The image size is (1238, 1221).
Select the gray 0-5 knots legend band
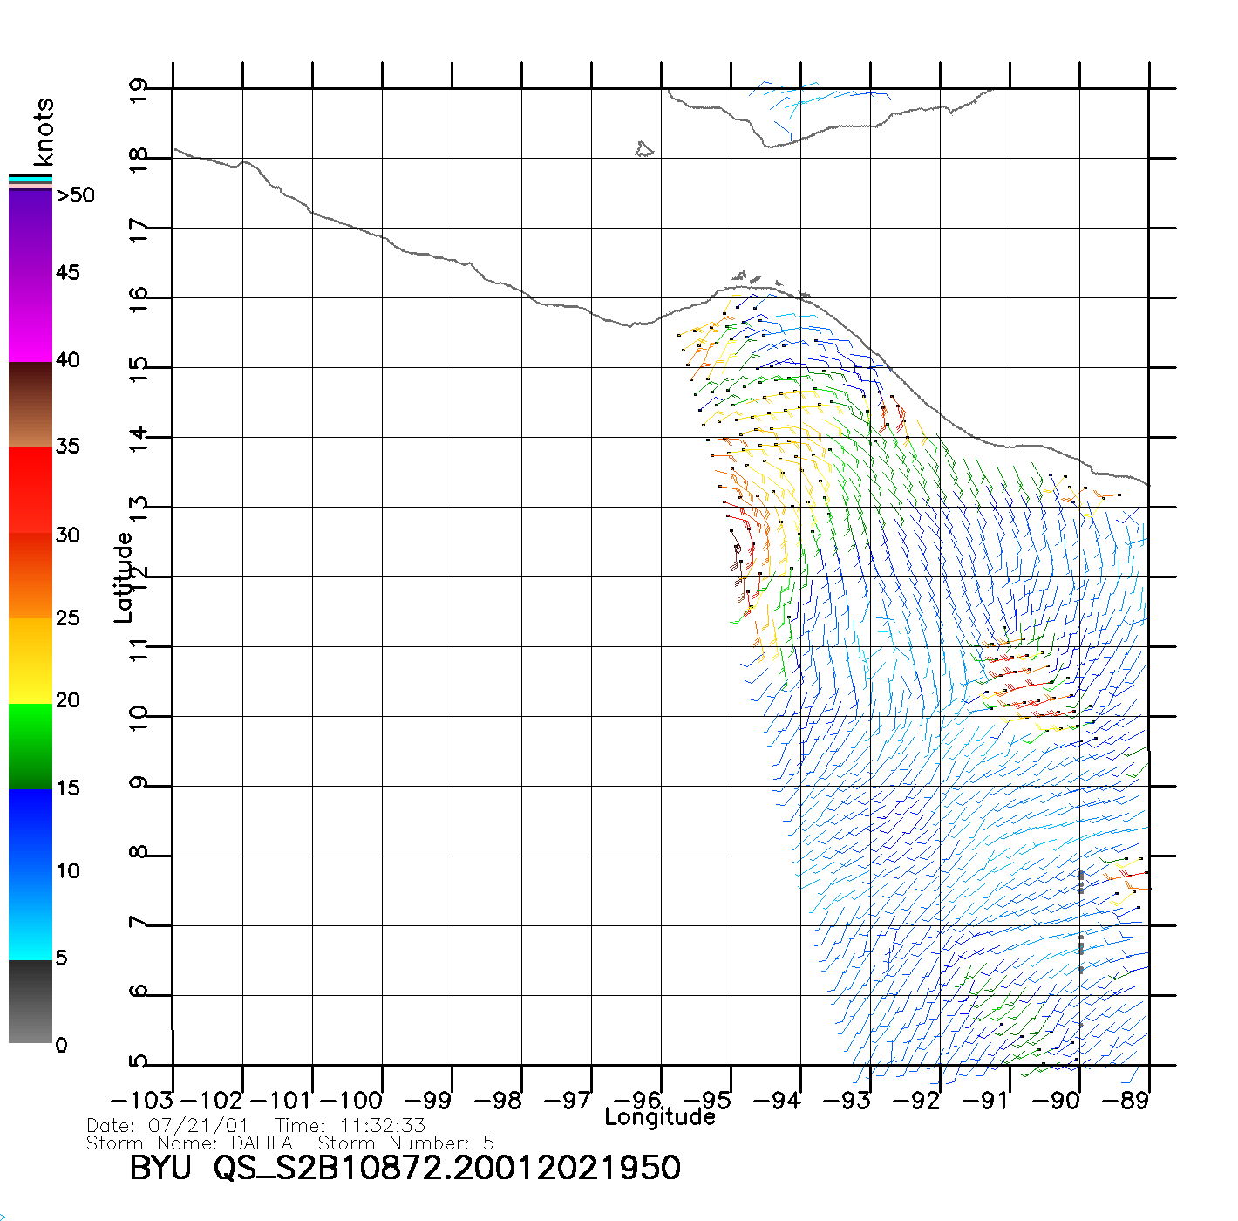[x=31, y=1001]
